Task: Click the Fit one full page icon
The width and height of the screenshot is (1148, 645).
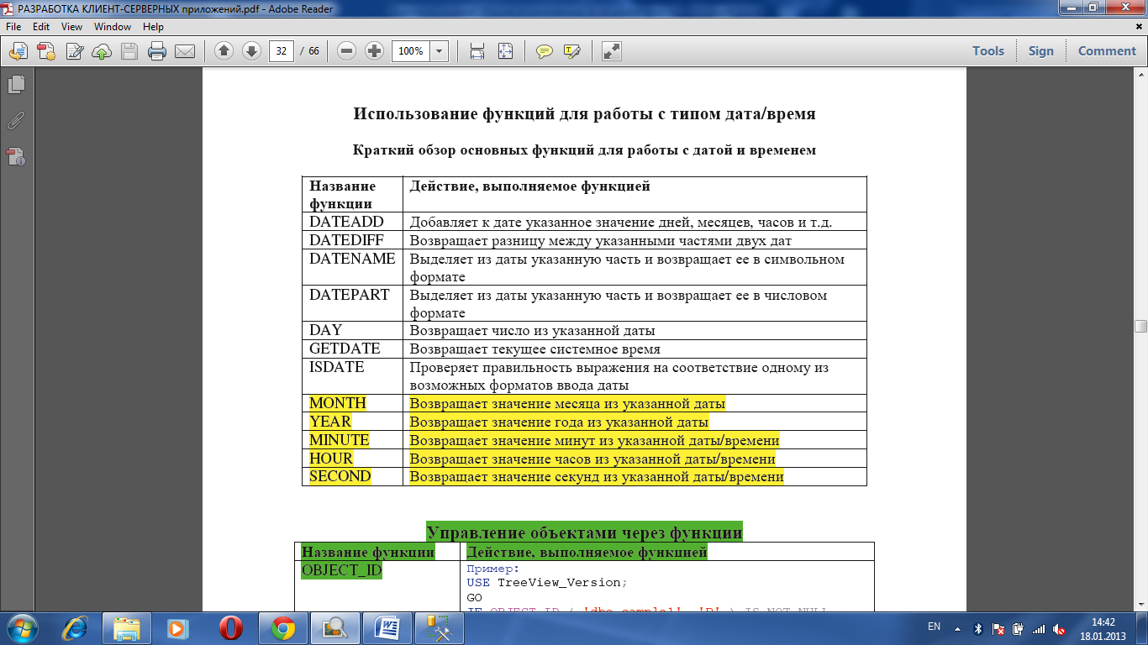Action: [x=505, y=51]
